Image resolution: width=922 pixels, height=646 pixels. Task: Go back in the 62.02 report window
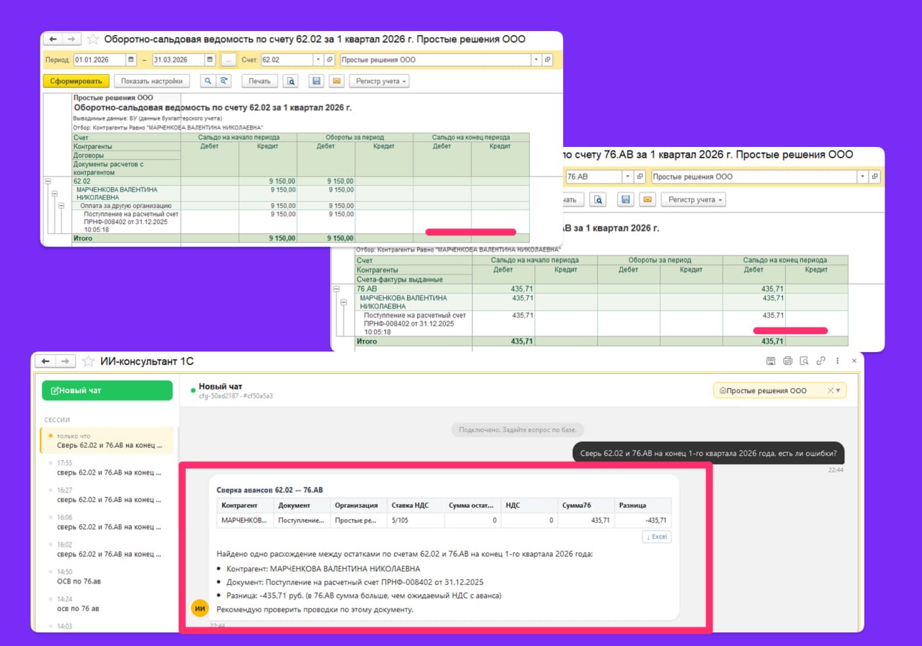click(53, 39)
